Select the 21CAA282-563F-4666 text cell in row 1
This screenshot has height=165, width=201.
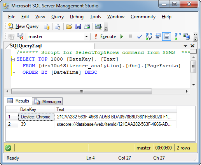[x=115, y=117]
